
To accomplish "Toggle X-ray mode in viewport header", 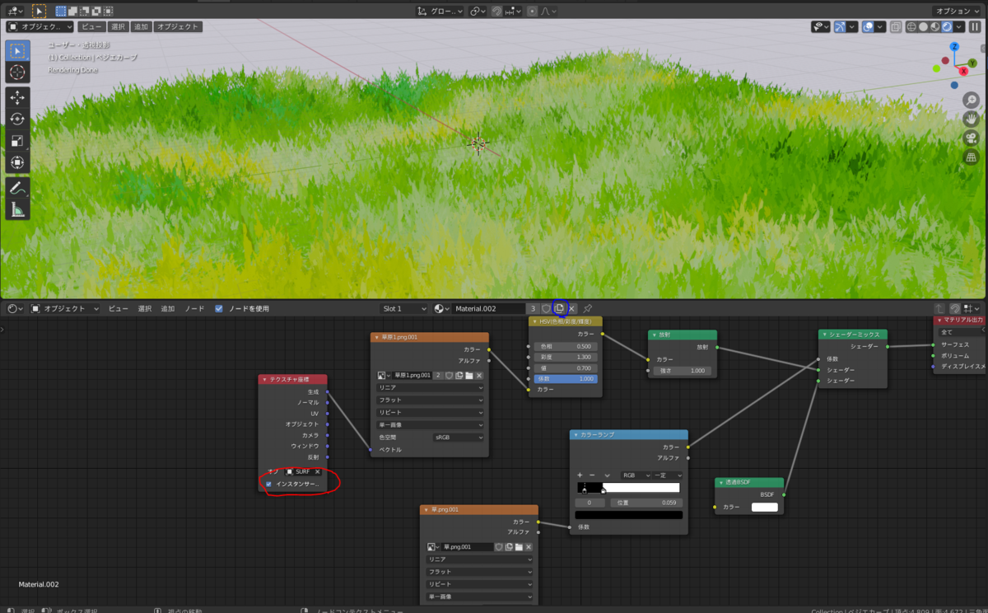I will pyautogui.click(x=894, y=26).
